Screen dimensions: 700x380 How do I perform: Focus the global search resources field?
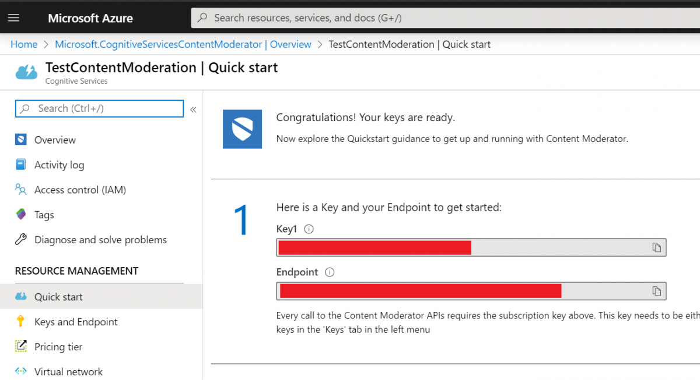[x=446, y=18]
